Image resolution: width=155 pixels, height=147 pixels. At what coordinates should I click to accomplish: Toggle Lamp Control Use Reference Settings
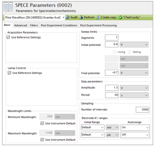[x=9, y=73]
